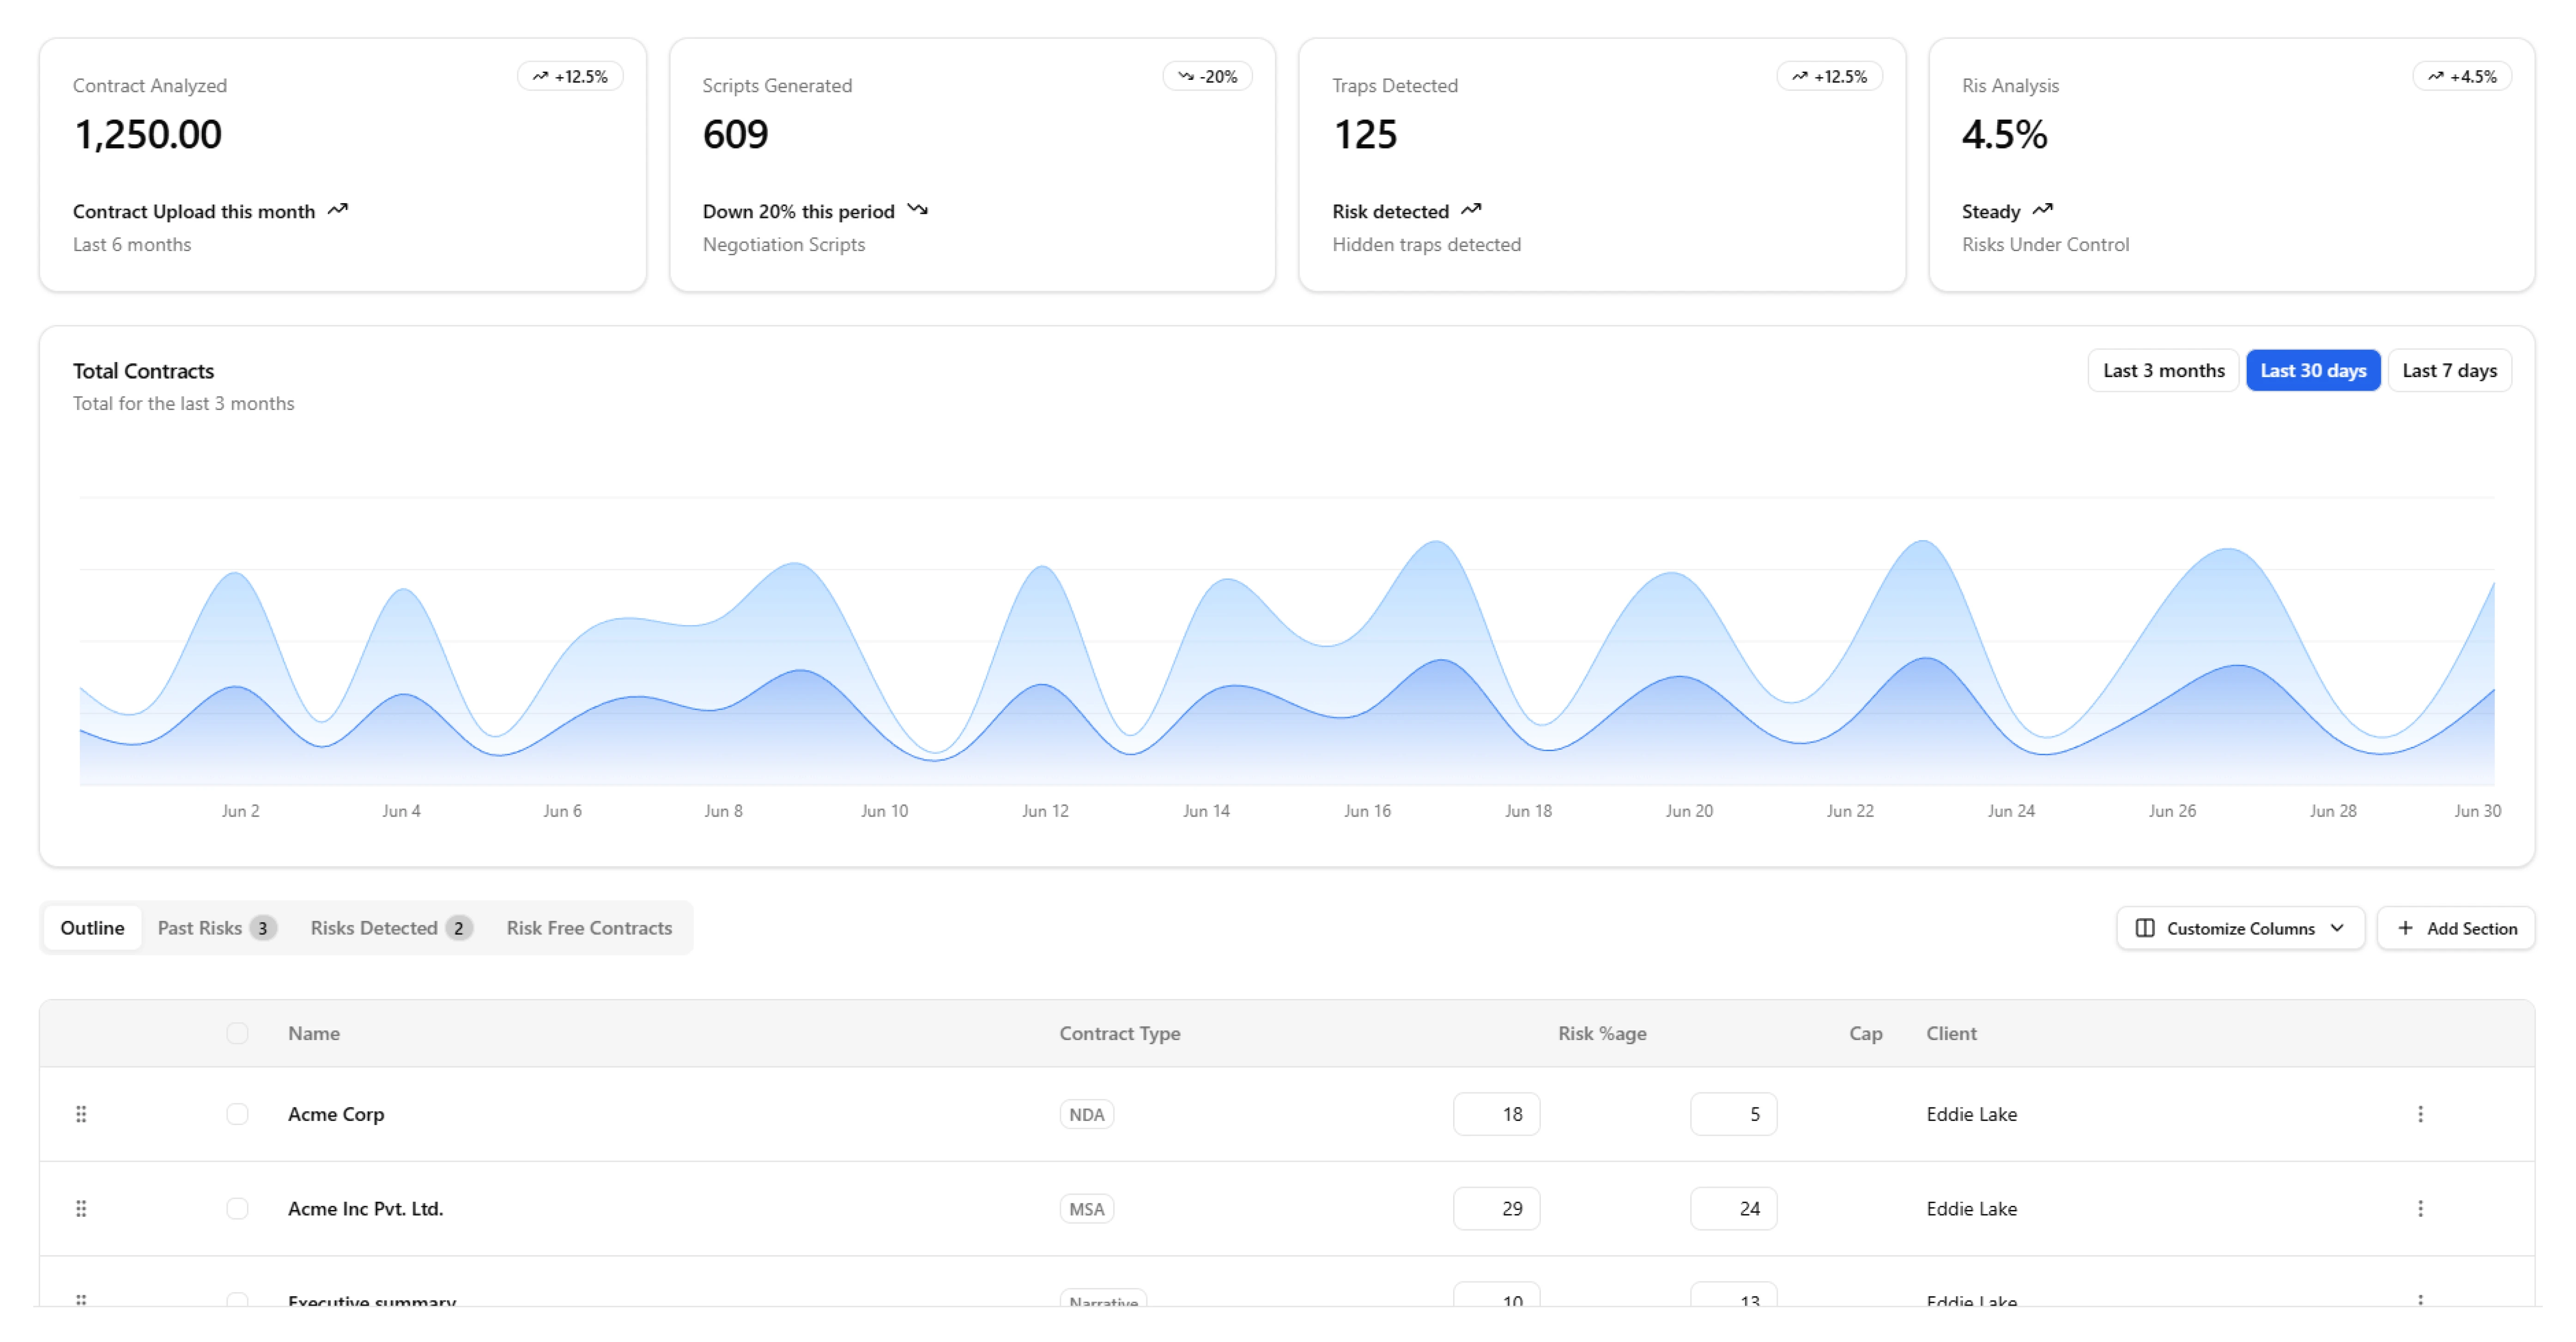Image resolution: width=2576 pixels, height=1342 pixels.
Task: Click the Acme Corp risk percentage field
Action: (x=1496, y=1113)
